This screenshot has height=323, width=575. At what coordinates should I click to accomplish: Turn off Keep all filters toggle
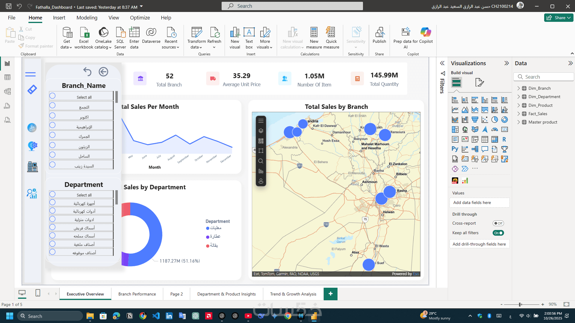[498, 233]
